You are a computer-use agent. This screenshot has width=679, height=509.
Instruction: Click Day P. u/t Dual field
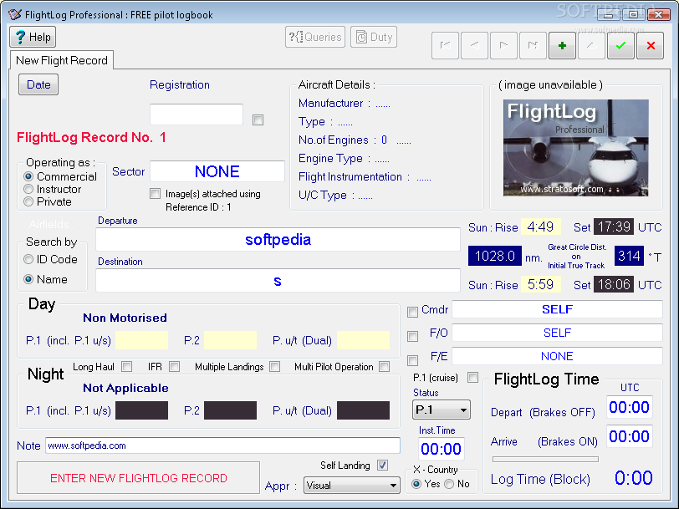(363, 340)
